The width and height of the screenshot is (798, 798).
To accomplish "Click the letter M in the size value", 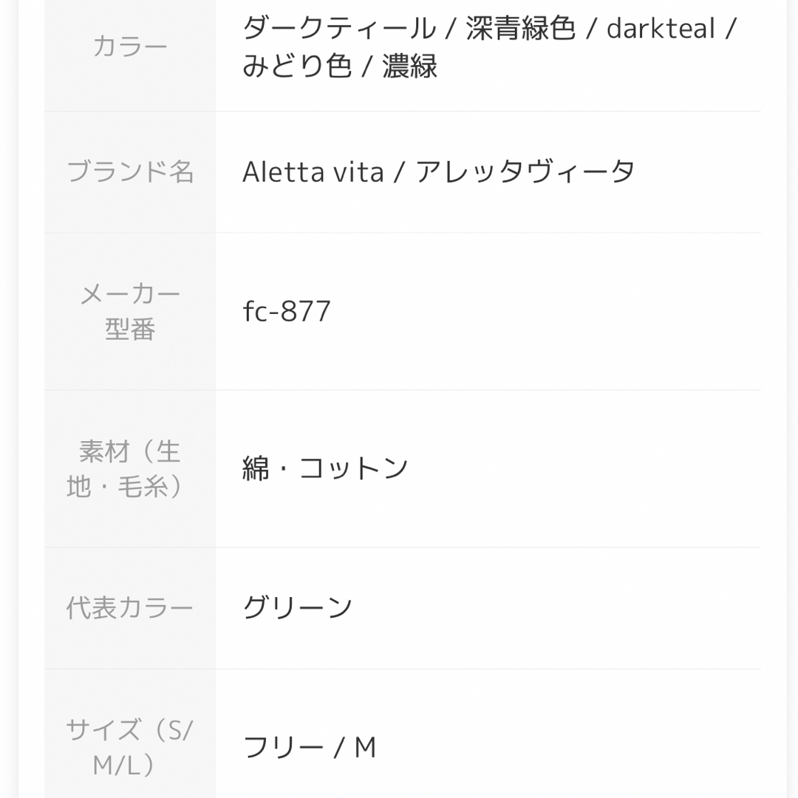I will [x=366, y=748].
